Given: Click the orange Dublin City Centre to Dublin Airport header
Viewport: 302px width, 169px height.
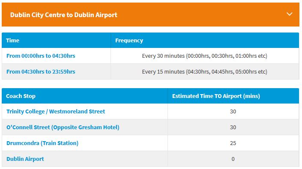Looking at the screenshot, I should tap(150, 15).
